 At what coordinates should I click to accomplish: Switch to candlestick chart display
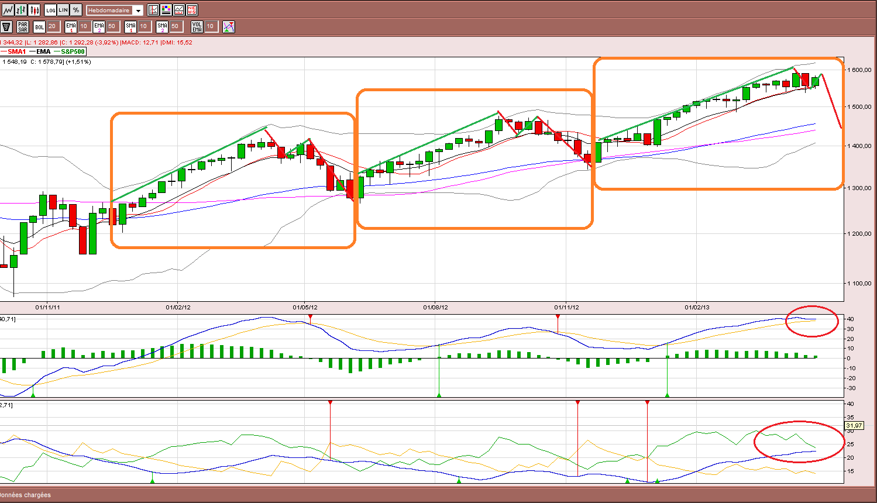pos(35,10)
